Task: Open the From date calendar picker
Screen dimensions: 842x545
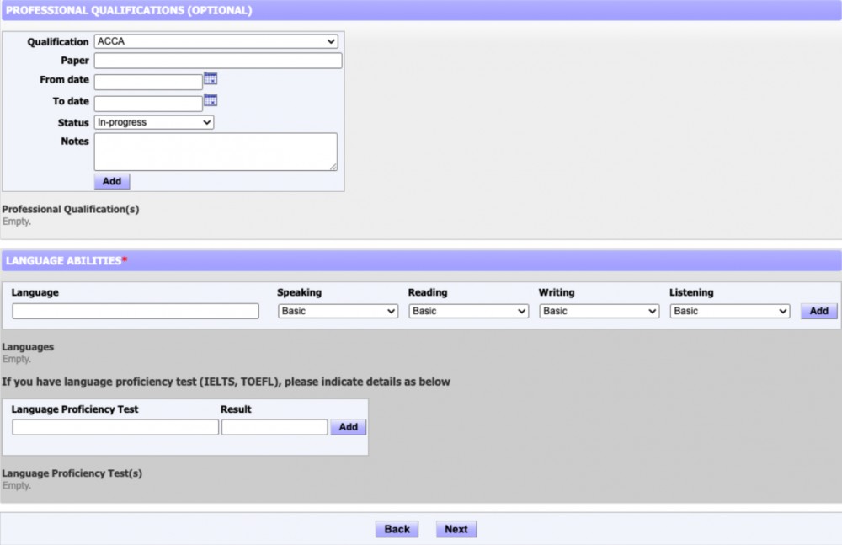Action: point(210,79)
